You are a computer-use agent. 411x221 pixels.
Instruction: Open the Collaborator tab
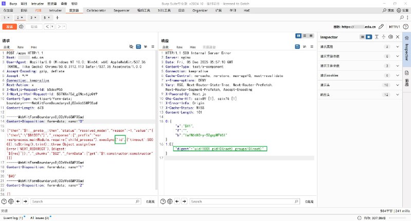[96, 10]
